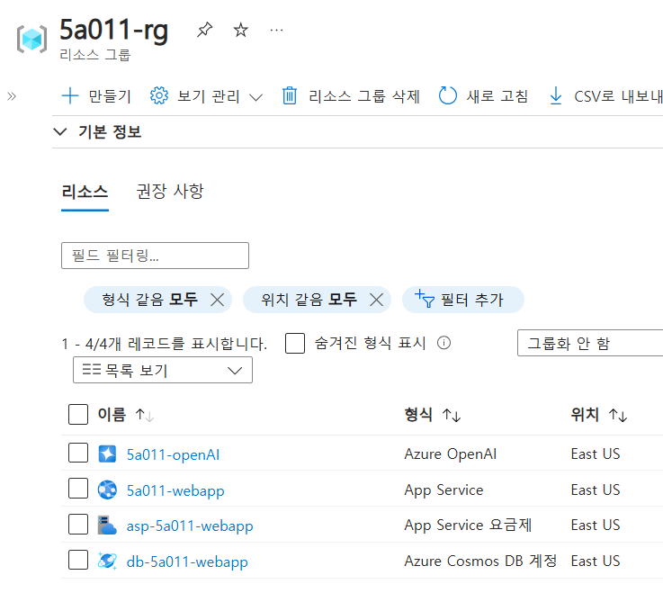
Task: Click East US in the db-5a011-webapp row
Action: point(596,561)
